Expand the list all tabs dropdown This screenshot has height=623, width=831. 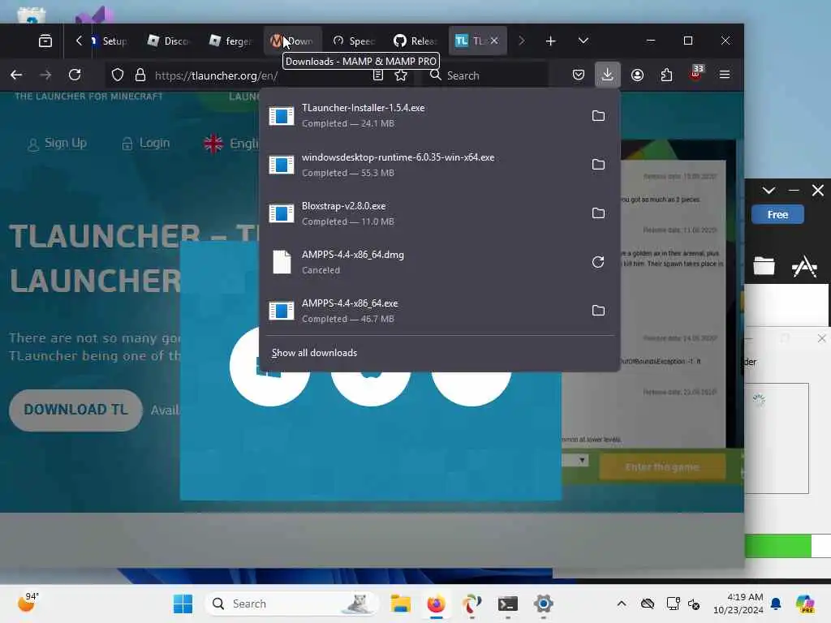coord(583,41)
